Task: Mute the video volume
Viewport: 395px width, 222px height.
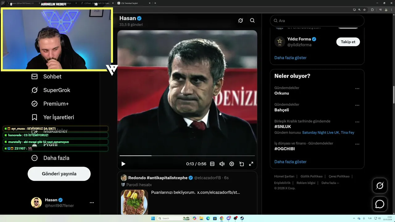Action: click(222, 164)
